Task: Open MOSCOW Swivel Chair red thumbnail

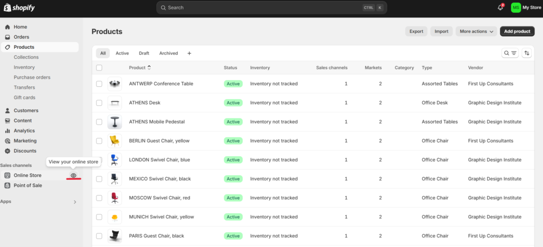Action: click(x=115, y=198)
